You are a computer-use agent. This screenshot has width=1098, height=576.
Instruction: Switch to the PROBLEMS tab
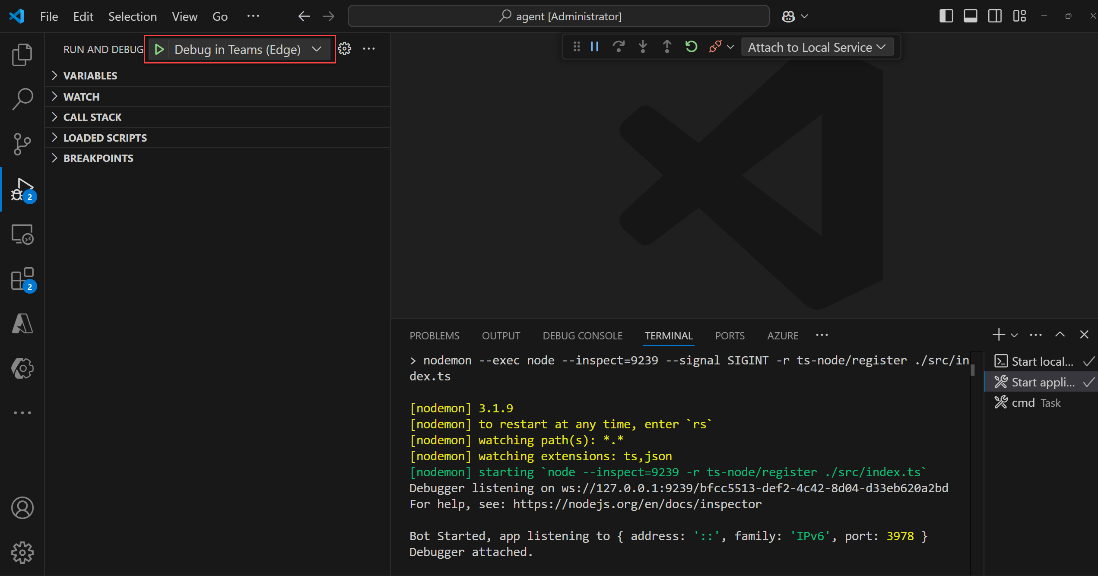tap(435, 335)
